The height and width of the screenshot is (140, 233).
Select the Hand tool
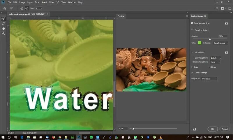click(3, 28)
